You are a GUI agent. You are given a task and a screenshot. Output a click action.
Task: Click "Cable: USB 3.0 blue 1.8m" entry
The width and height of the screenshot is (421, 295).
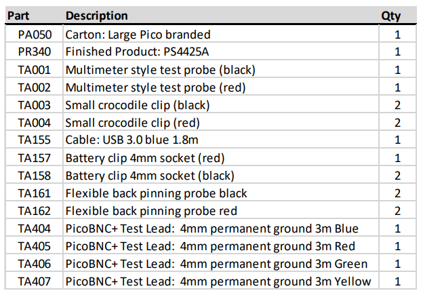(133, 140)
